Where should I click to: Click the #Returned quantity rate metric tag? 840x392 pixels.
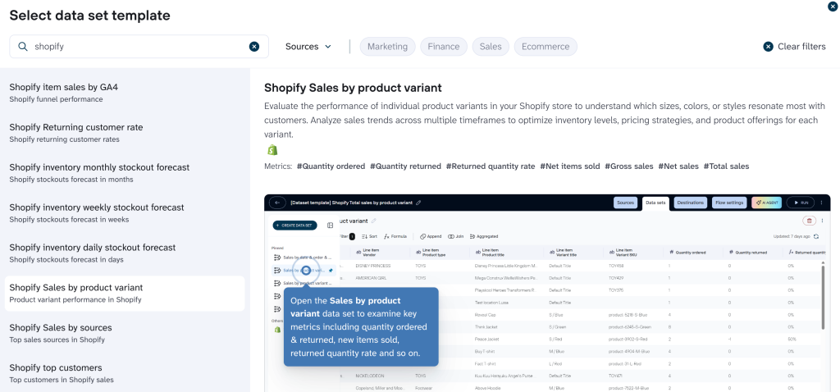pyautogui.click(x=491, y=166)
